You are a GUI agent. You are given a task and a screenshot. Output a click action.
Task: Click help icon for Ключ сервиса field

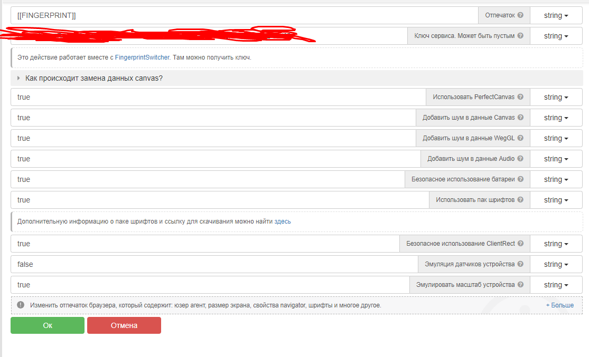click(520, 36)
